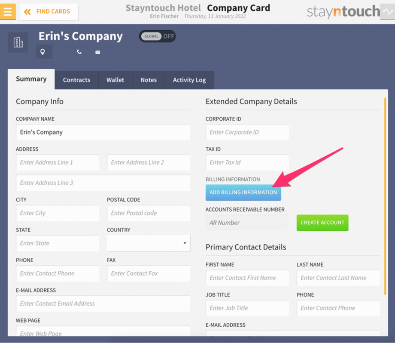Click the Job Title field
395x343 pixels.
pos(247,308)
